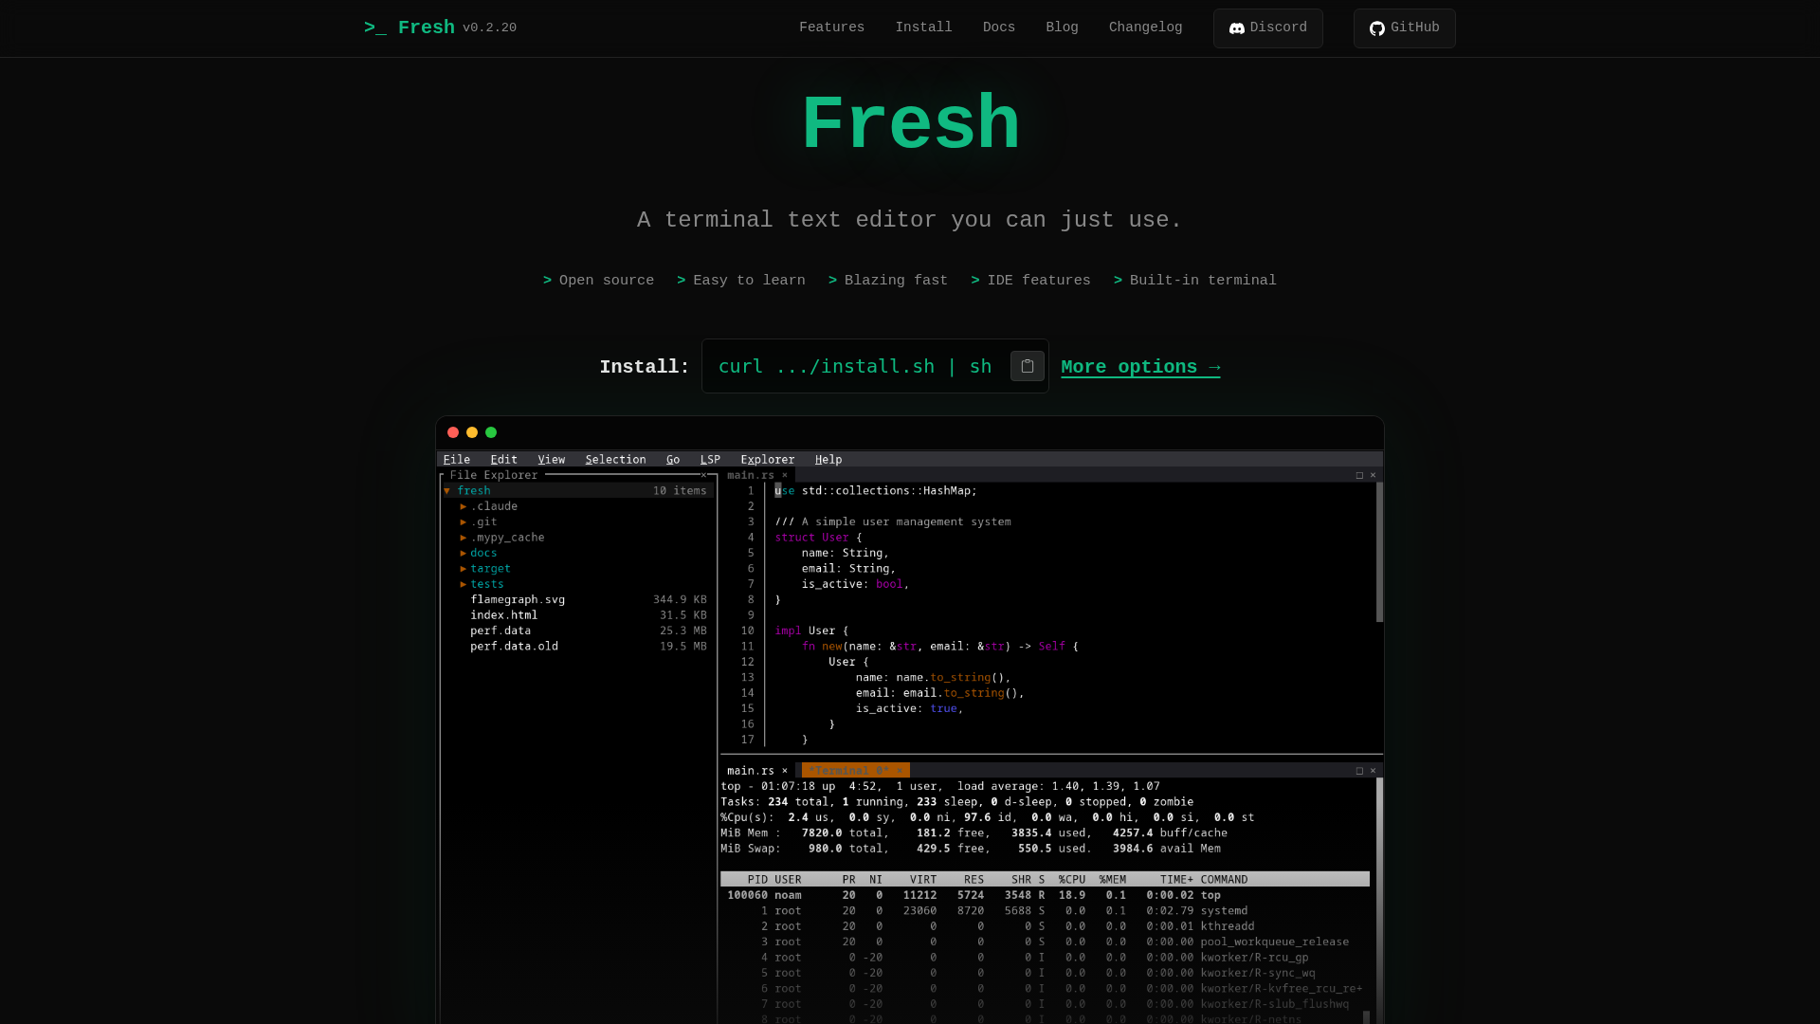Click the copy install command icon
The image size is (1820, 1024).
pos(1027,366)
